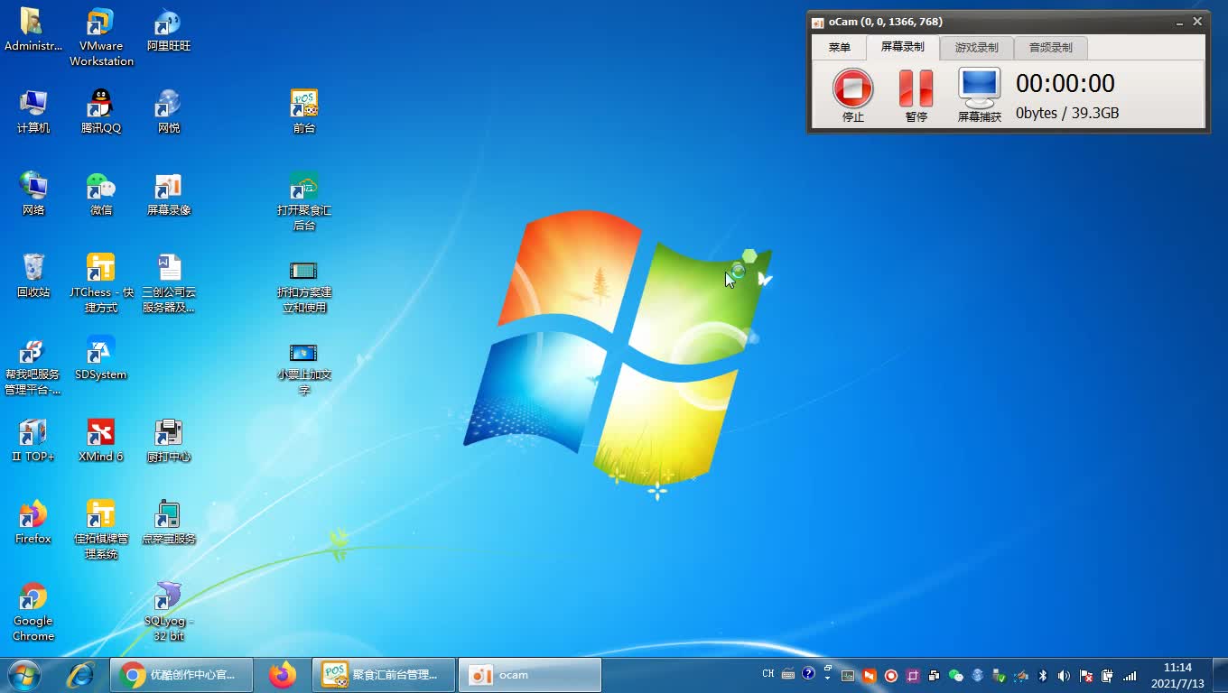Switch to the 音频录制 tab

[x=1050, y=48]
